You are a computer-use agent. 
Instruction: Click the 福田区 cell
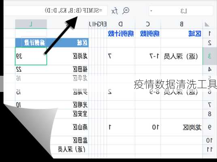pos(68,69)
